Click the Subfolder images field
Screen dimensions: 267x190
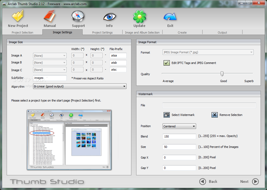[x=50, y=78]
